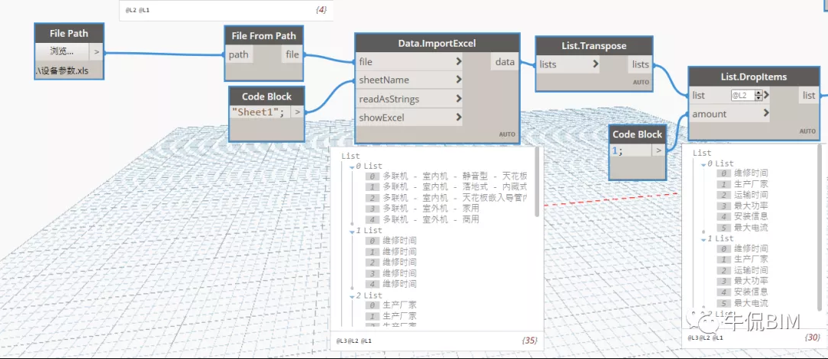Open the lists input chevron on List.Transpose
Screen dimensions: 828x359
596,64
